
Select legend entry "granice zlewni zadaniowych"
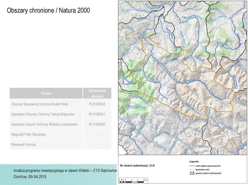pos(208,173)
